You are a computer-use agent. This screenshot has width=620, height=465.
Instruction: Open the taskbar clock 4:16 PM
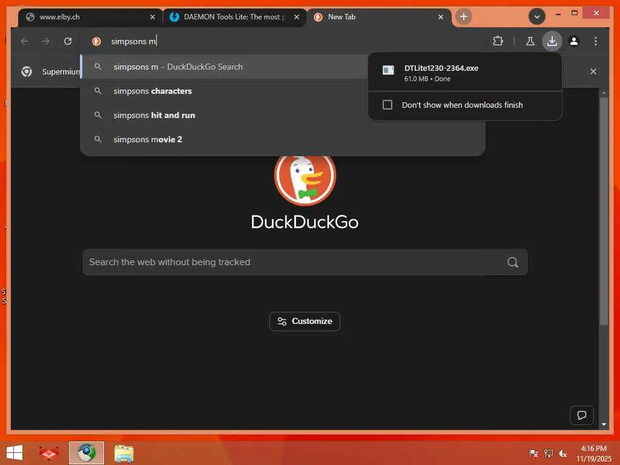593,453
